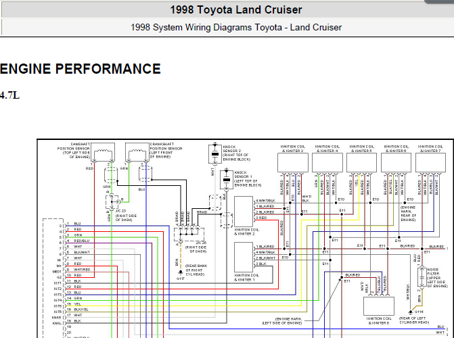This screenshot has height=338, width=454.
Task: Click the 'NOISE FILTER' label text
Action: coord(433,272)
